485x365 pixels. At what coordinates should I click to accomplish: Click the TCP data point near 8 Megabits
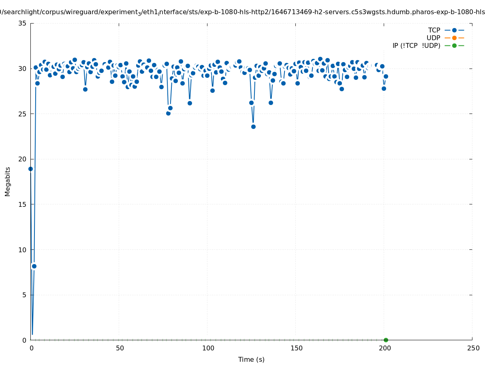tap(34, 266)
